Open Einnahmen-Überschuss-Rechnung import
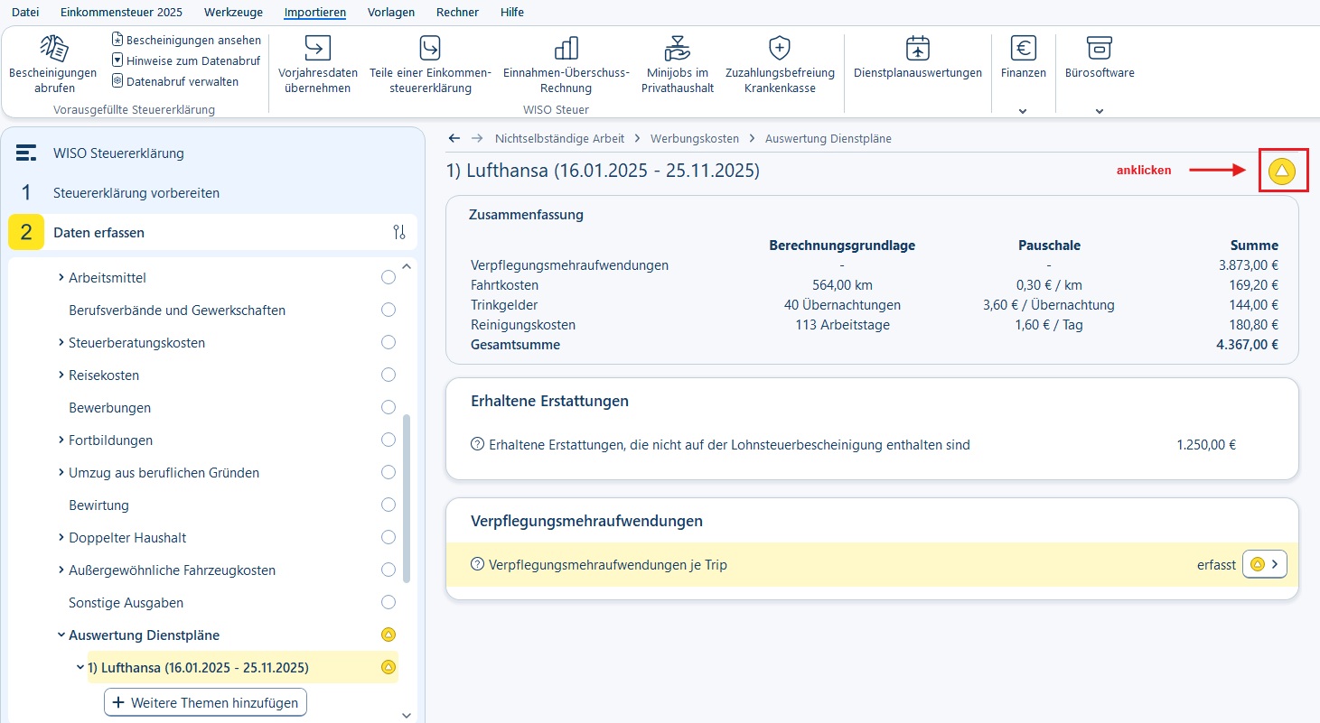The height and width of the screenshot is (723, 1320). click(566, 65)
